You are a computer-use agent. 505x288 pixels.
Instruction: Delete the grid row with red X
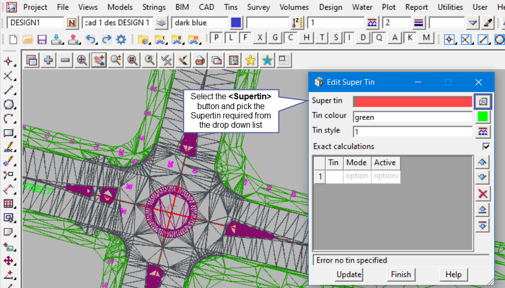482,194
